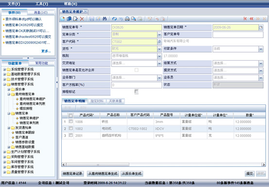Toggle the 销售定单是否允许合并 checkbox
The image size is (269, 187).
coord(136,70)
